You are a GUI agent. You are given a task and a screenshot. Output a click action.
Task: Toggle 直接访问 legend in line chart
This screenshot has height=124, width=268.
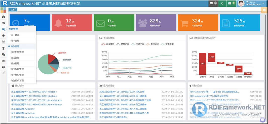[152, 44]
